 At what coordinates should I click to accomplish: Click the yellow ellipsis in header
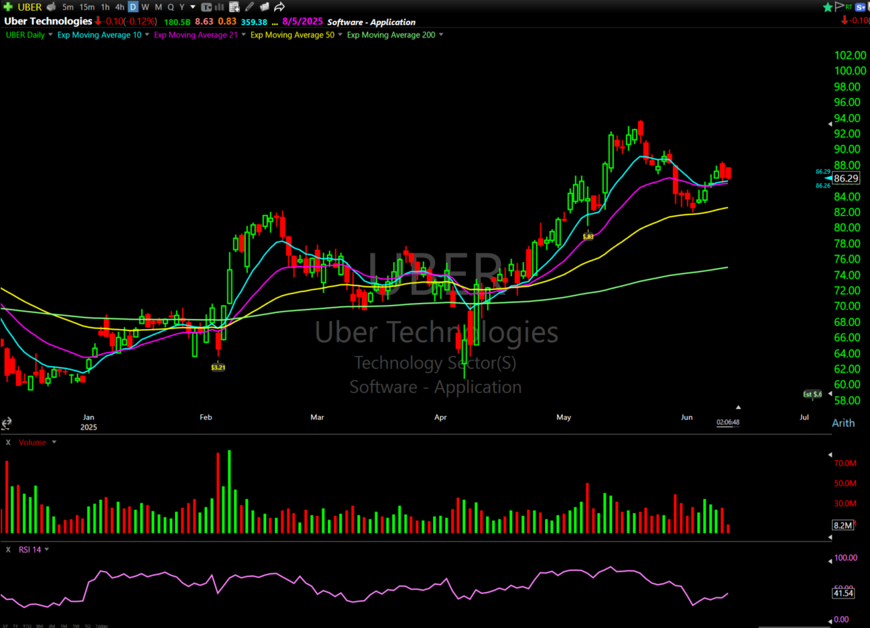275,23
